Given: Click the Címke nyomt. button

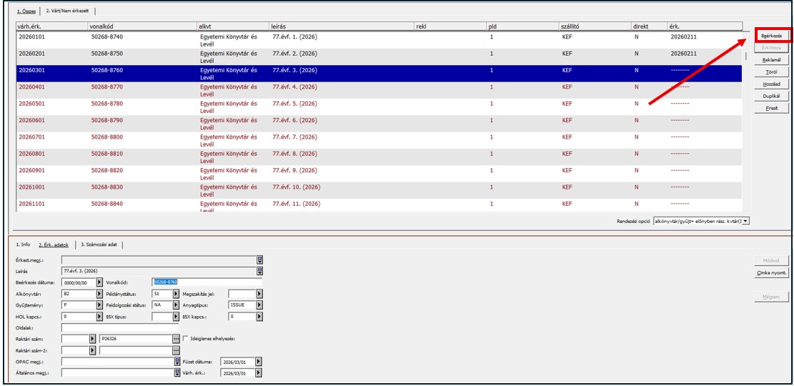Looking at the screenshot, I should [771, 273].
